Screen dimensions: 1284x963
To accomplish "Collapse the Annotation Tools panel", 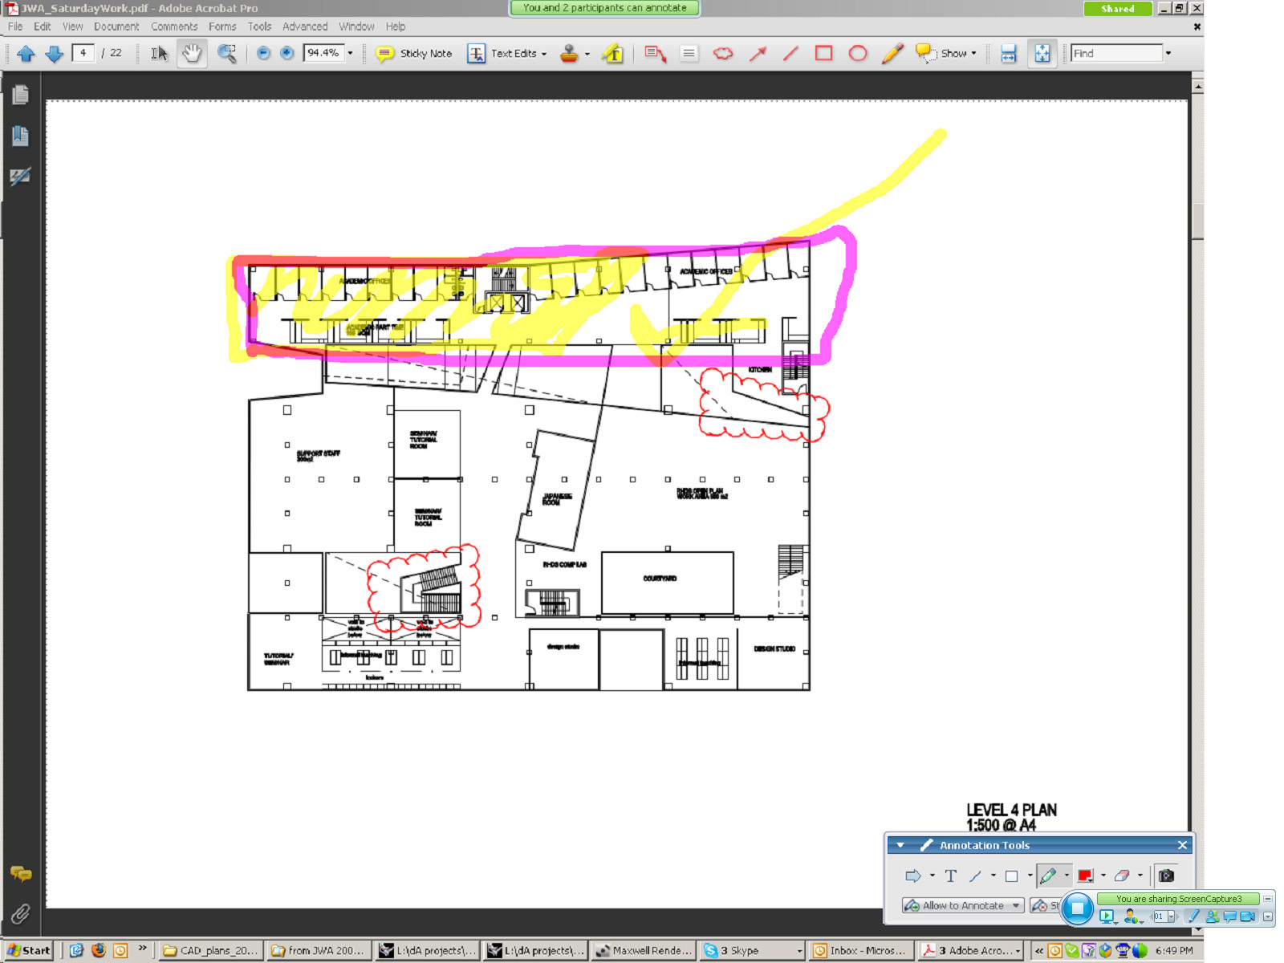I will point(900,845).
